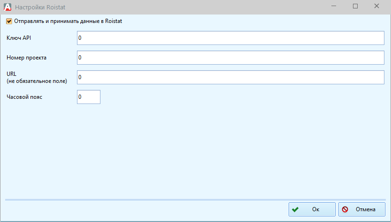This screenshot has height=222, width=391.
Task: Click the 'Настройки Roistat' title bar text
Action: (x=40, y=7)
